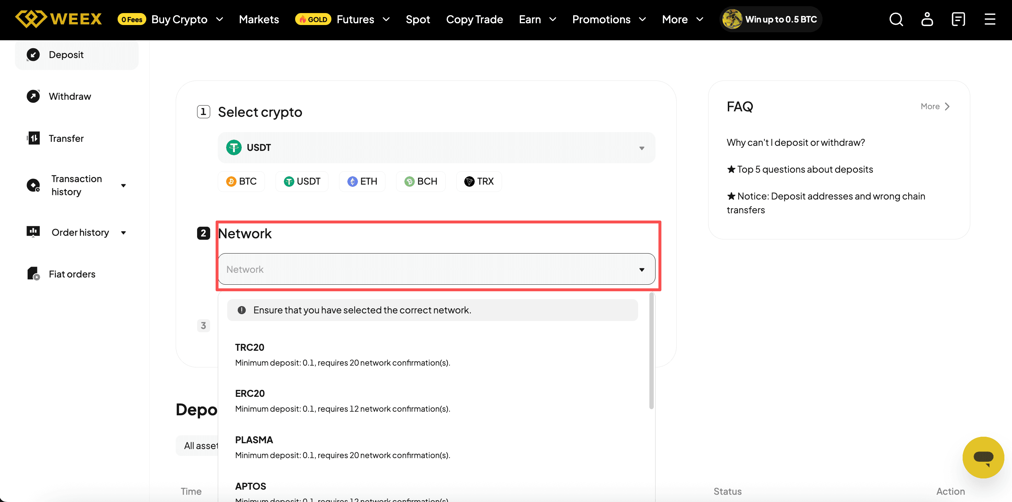Open deposit addresses and wrong chain notice
Image resolution: width=1012 pixels, height=502 pixels.
click(826, 202)
